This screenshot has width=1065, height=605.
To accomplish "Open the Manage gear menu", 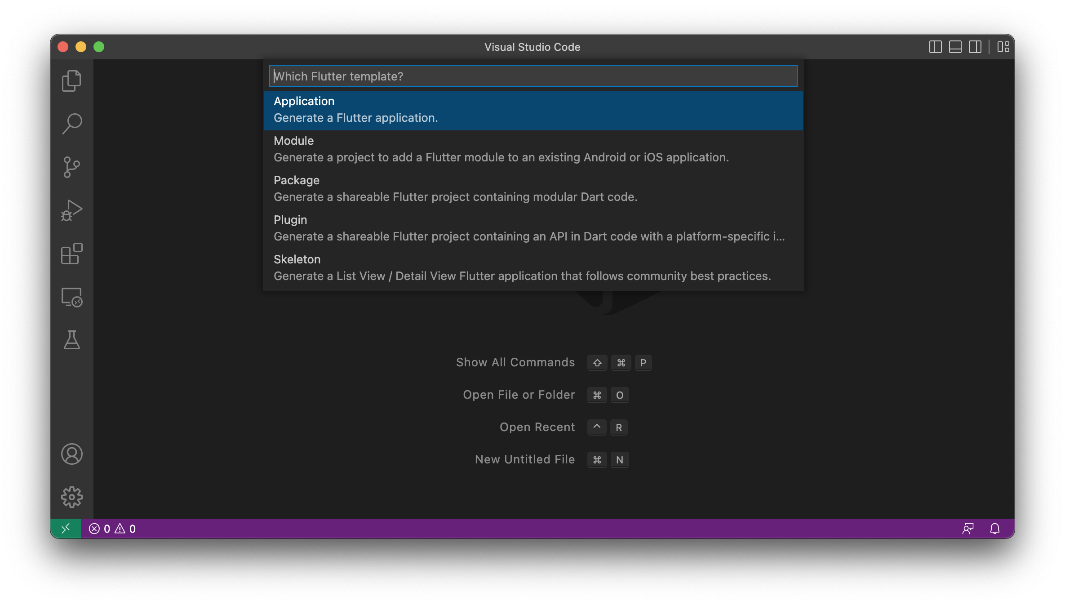I will 71,497.
